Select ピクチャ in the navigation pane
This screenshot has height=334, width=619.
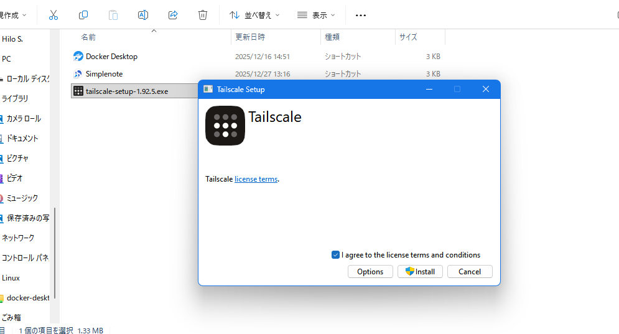(17, 159)
